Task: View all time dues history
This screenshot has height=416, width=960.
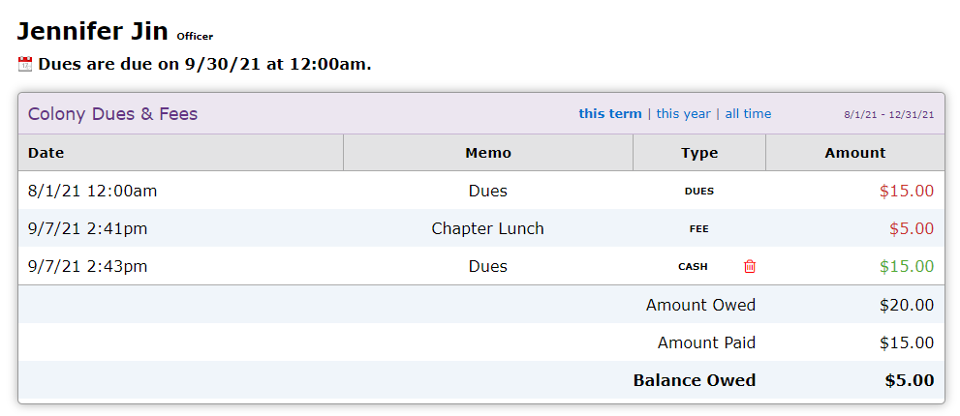Action: (x=748, y=114)
